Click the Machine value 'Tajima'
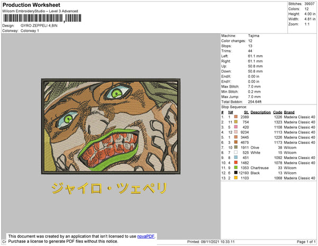The height and width of the screenshot is (246, 318). [x=253, y=36]
